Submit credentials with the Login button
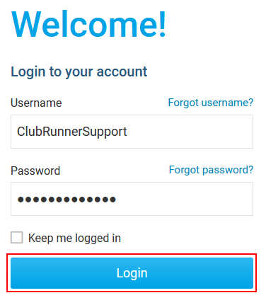This screenshot has width=266, height=305. [132, 273]
